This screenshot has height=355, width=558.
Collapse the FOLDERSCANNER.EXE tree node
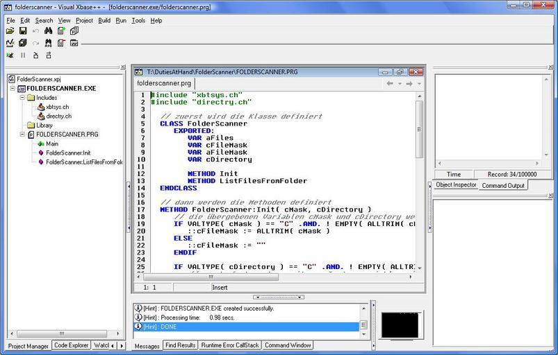13,89
